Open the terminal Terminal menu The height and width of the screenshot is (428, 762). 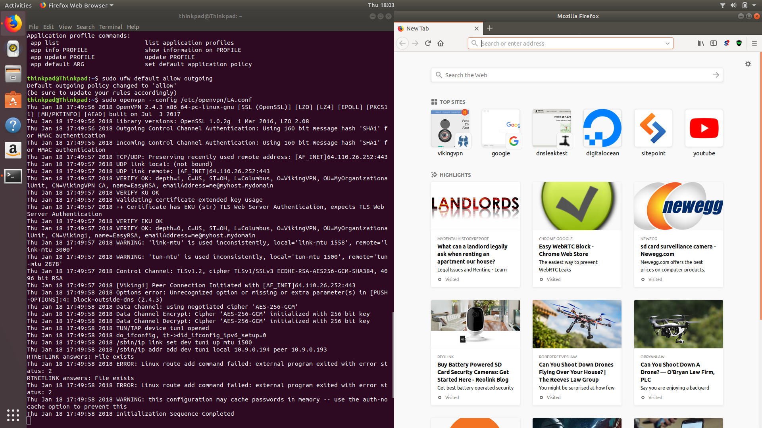click(111, 27)
